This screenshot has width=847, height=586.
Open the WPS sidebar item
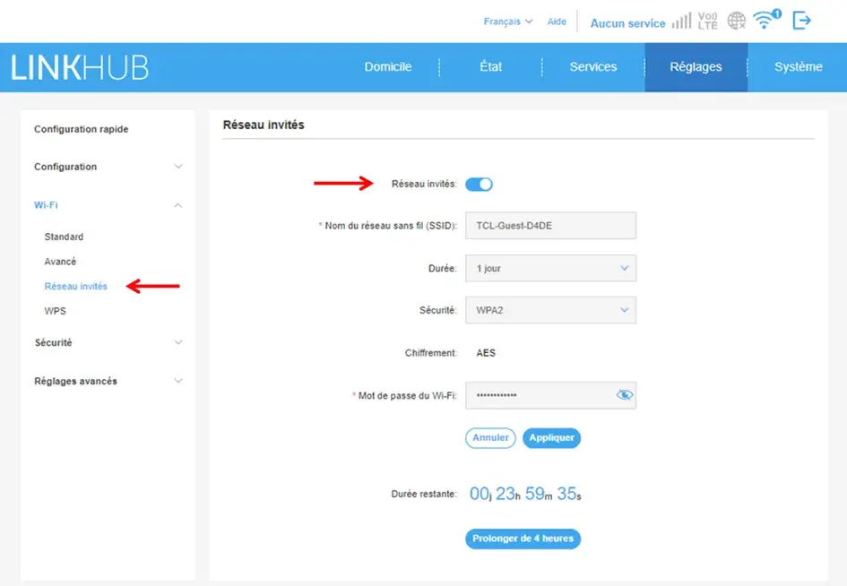56,311
